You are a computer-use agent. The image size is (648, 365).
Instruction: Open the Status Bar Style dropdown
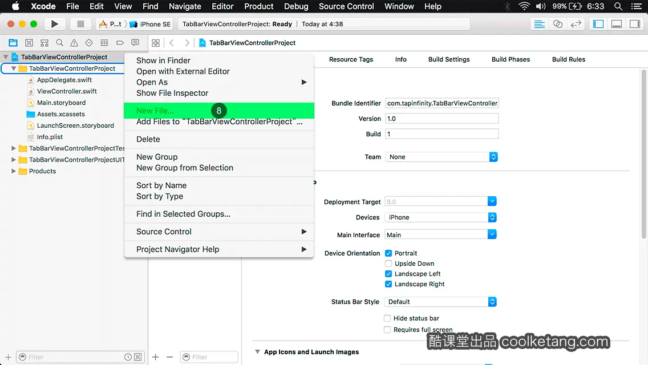pos(440,302)
